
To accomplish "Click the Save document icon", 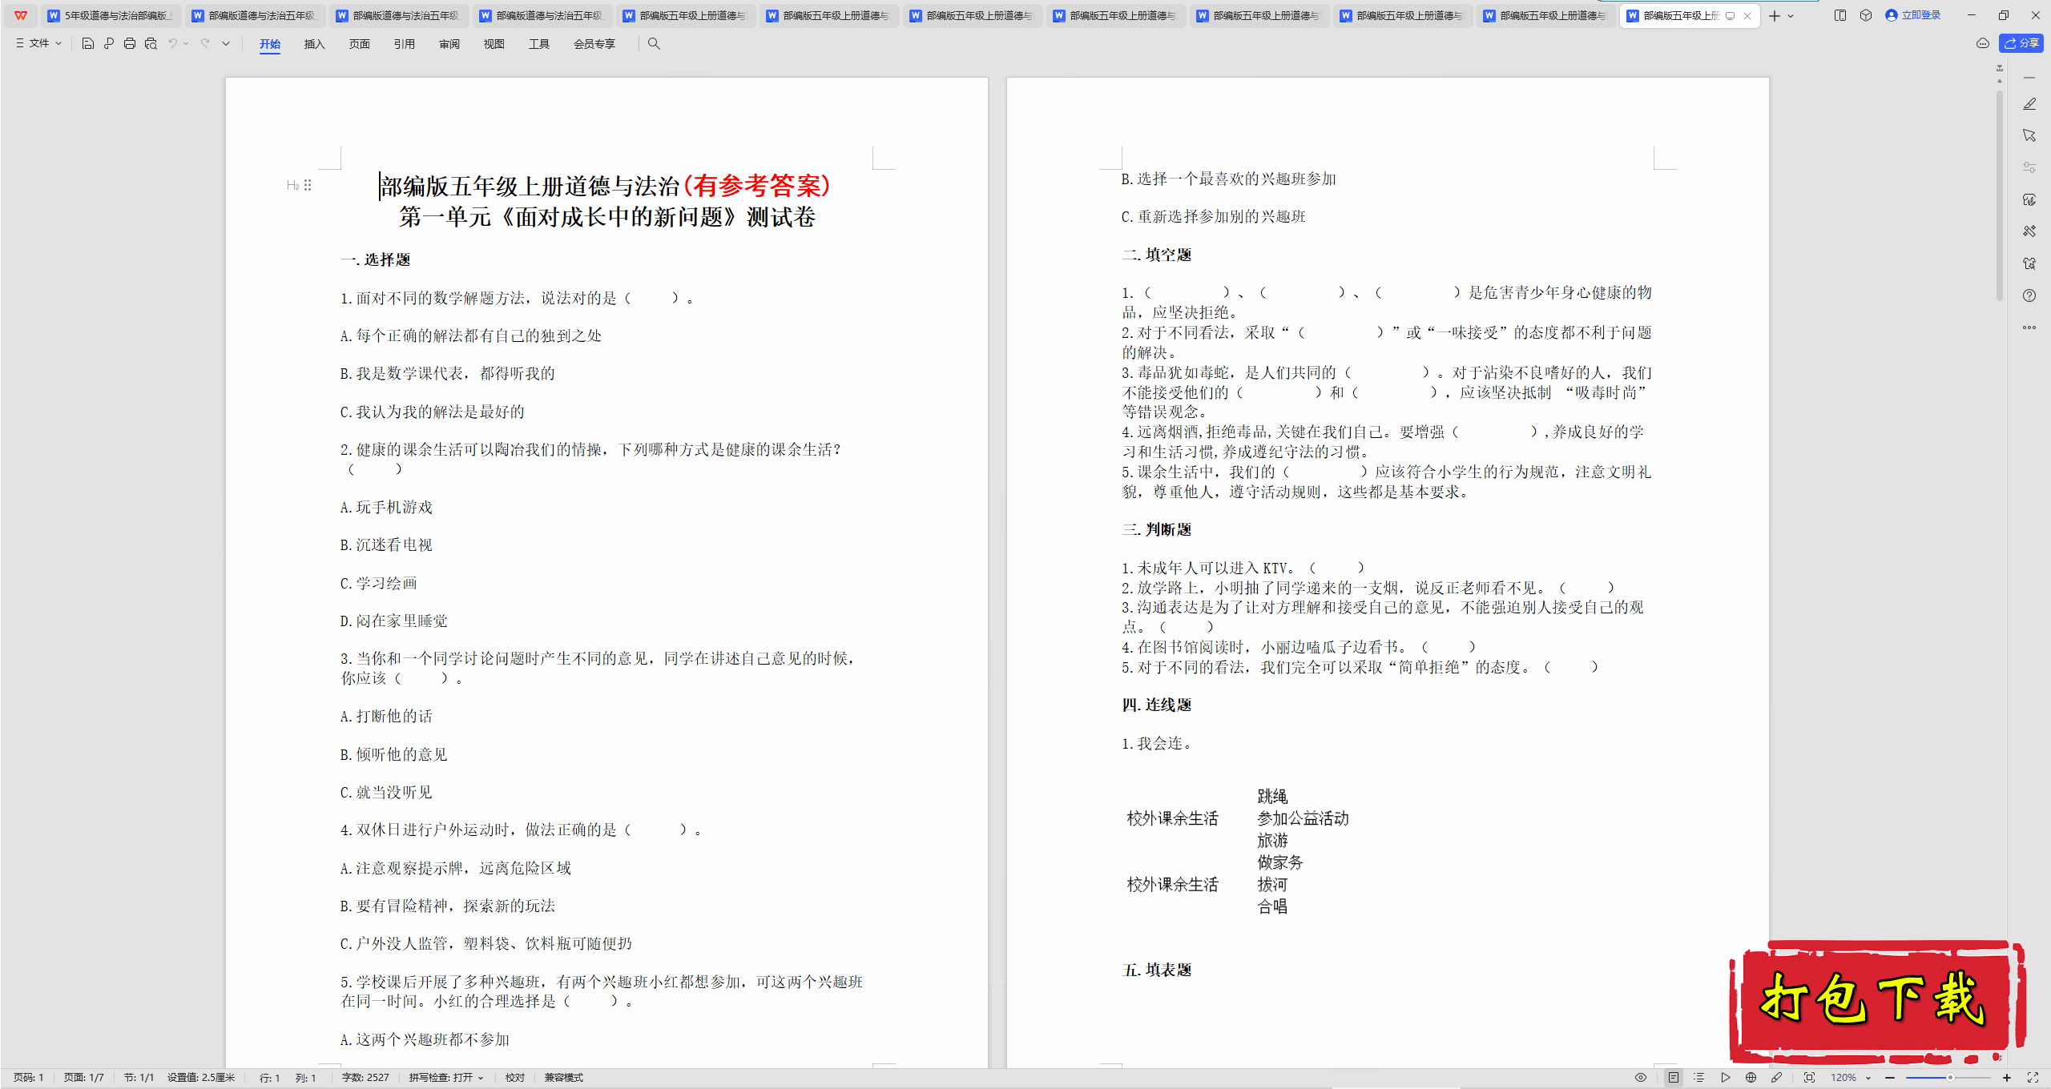I will (x=88, y=44).
